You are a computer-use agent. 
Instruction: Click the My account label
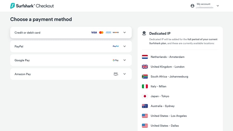203,4
